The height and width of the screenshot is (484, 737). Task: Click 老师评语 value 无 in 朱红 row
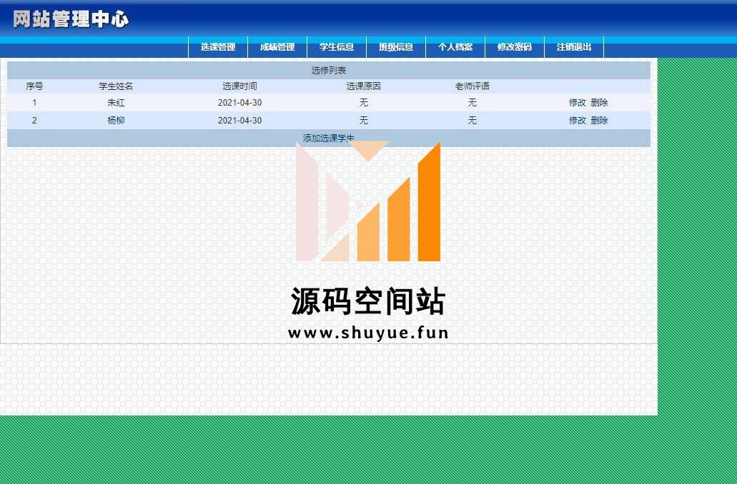pos(473,102)
